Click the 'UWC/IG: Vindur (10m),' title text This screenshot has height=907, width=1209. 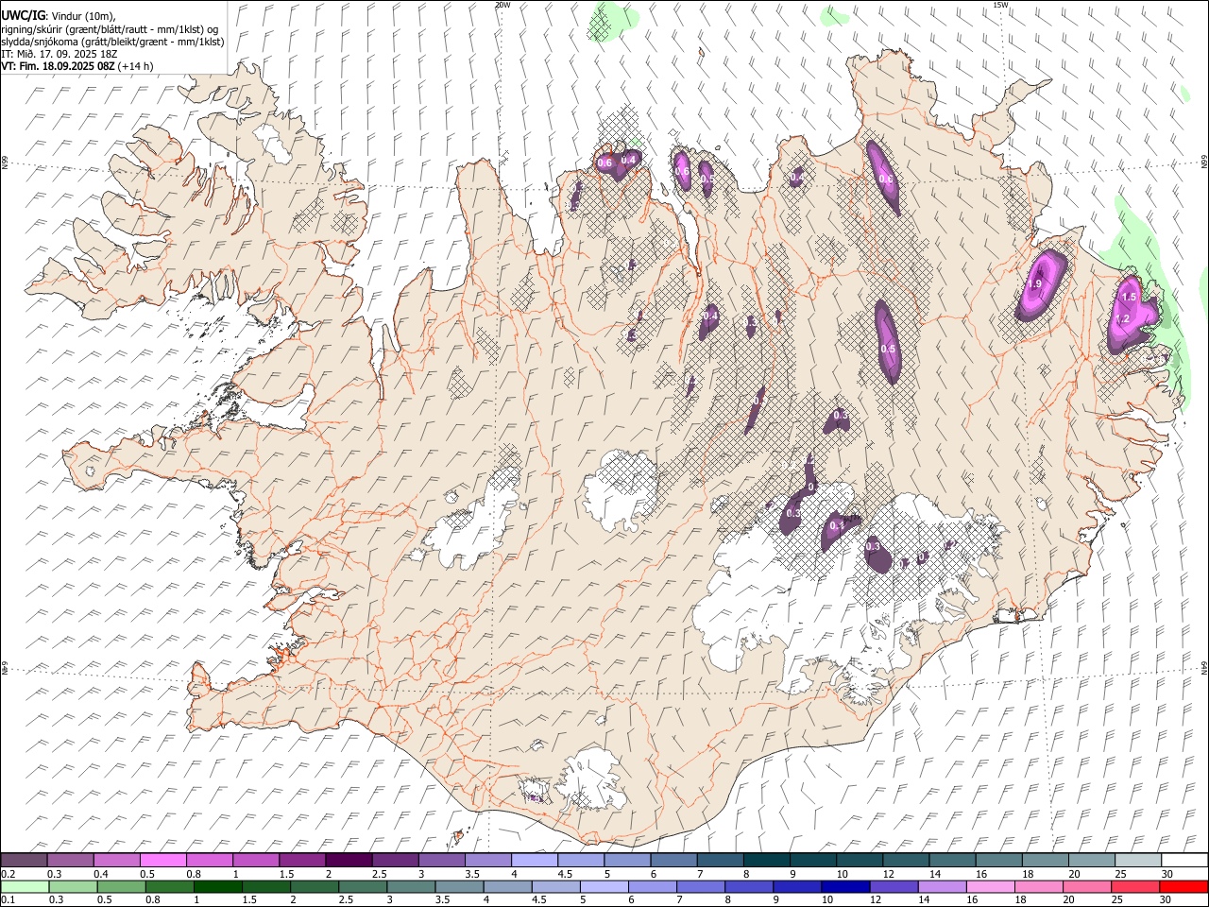click(x=57, y=15)
